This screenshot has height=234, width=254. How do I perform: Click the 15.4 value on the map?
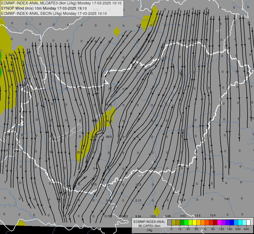click(x=183, y=200)
